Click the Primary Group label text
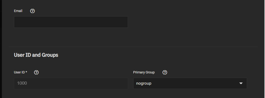Screen dimensions: 265x98 [144, 72]
